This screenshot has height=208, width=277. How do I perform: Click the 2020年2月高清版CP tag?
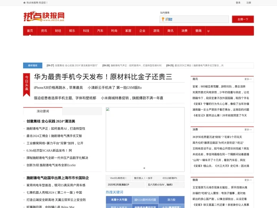coord(125,185)
